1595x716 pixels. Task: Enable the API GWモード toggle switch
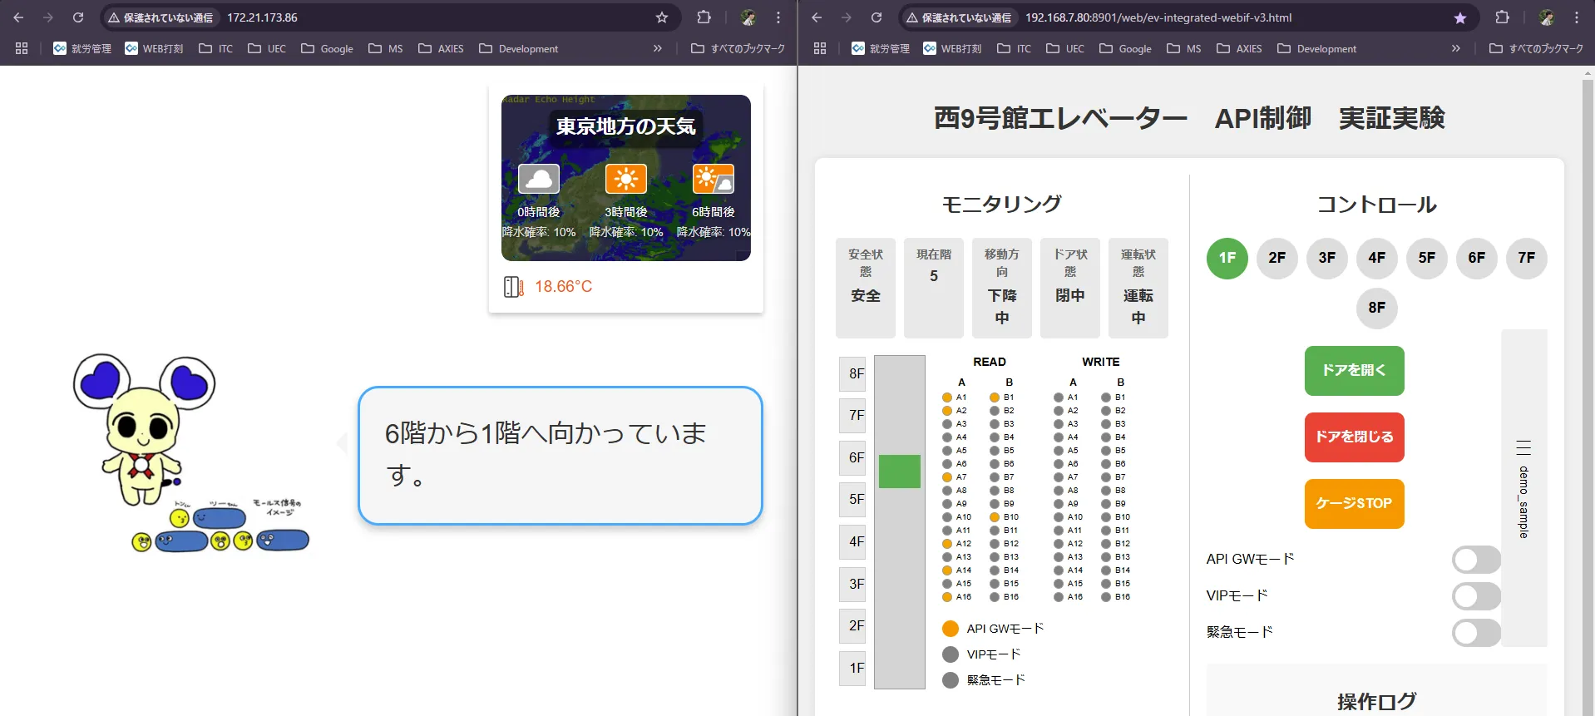click(x=1476, y=560)
